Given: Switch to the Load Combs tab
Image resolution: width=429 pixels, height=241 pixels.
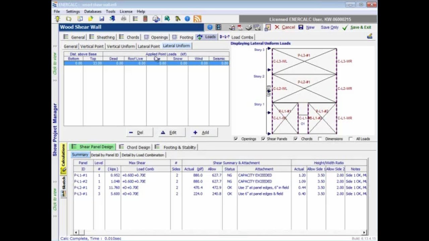Looking at the screenshot, I should point(237,37).
